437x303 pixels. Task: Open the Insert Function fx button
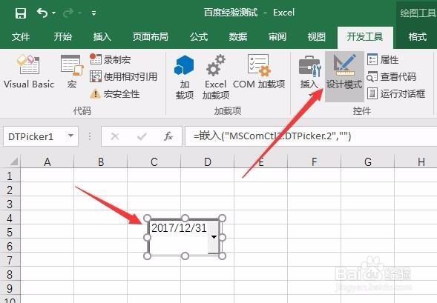tap(168, 136)
